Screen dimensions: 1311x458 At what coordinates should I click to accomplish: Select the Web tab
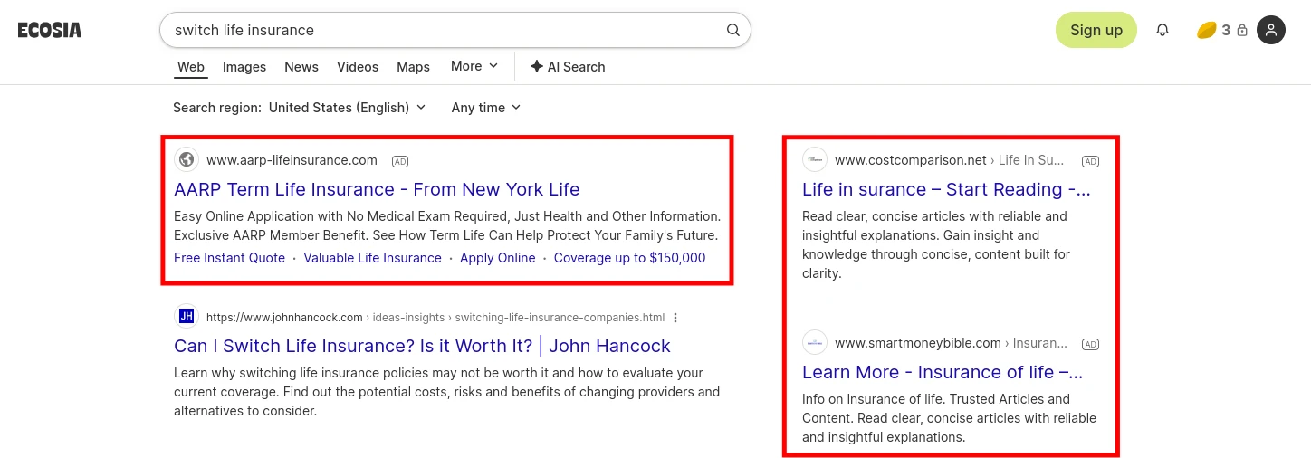coord(191,67)
